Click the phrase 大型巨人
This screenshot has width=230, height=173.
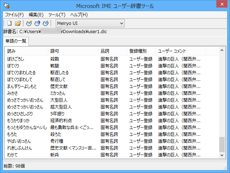(59, 100)
